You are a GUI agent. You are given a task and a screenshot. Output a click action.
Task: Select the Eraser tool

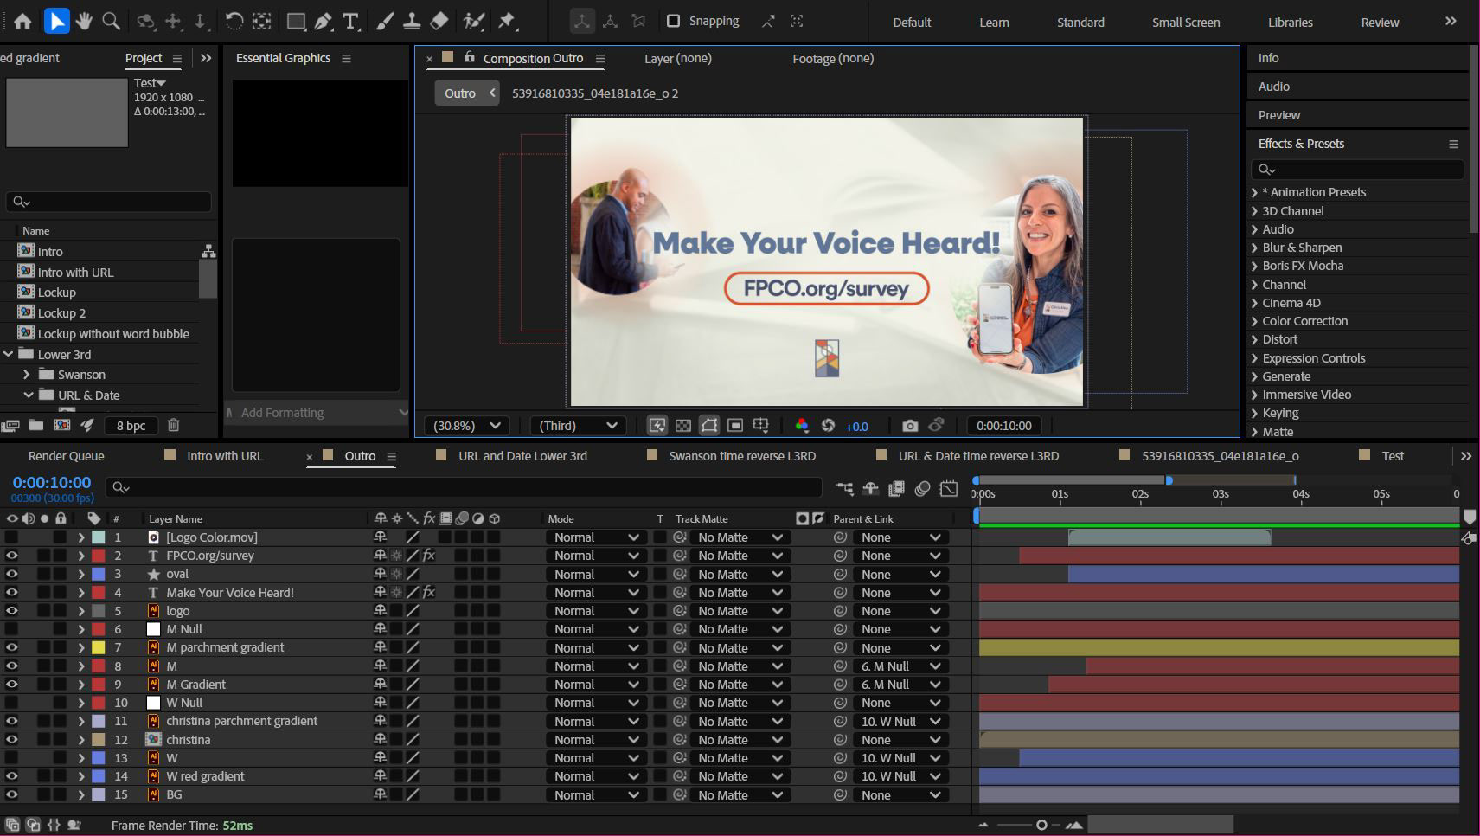439,22
